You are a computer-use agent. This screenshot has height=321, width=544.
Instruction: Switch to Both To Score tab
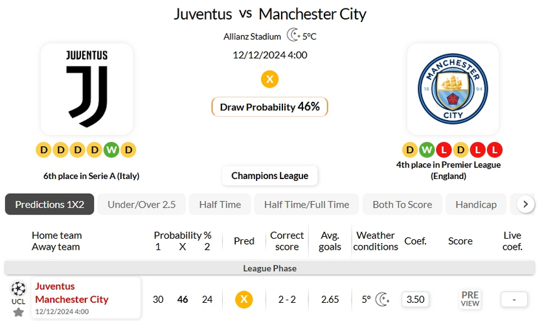(402, 204)
